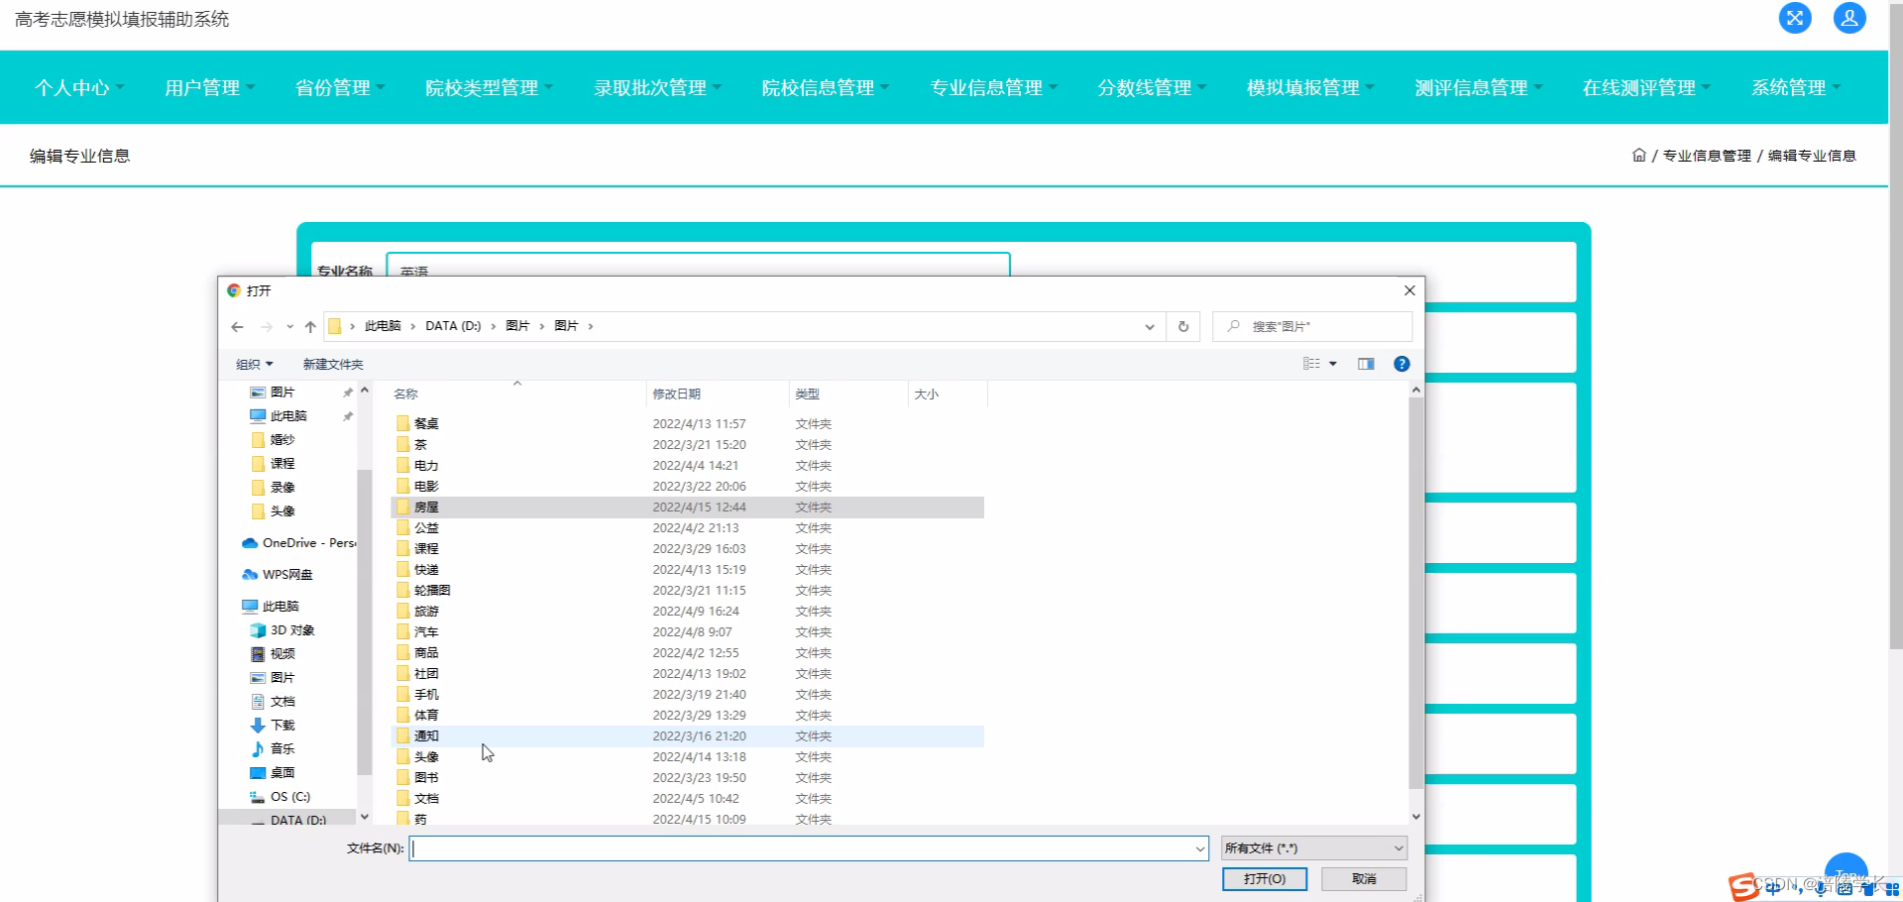Click the Sogou input method tray icon
The image size is (1903, 902).
(x=1744, y=886)
